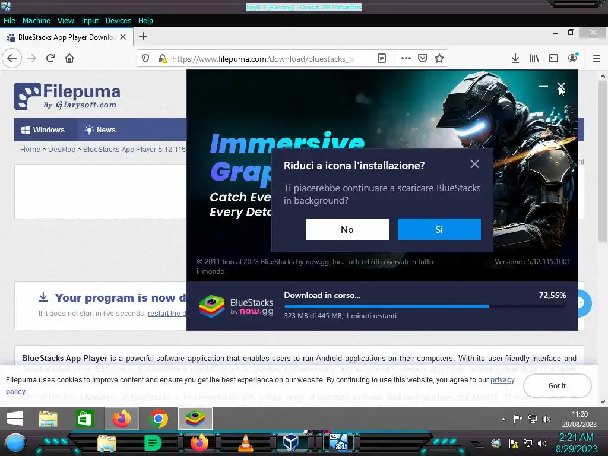The width and height of the screenshot is (608, 456).
Task: Click the Firefox forward arrow button
Action: (32, 58)
